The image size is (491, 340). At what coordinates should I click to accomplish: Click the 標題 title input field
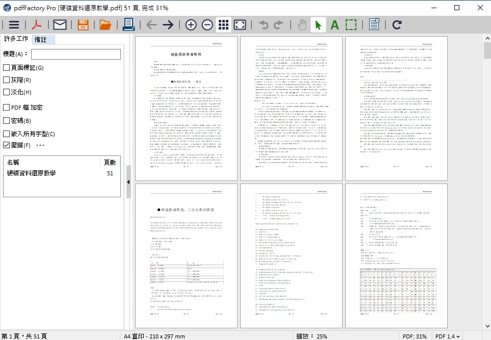point(76,54)
